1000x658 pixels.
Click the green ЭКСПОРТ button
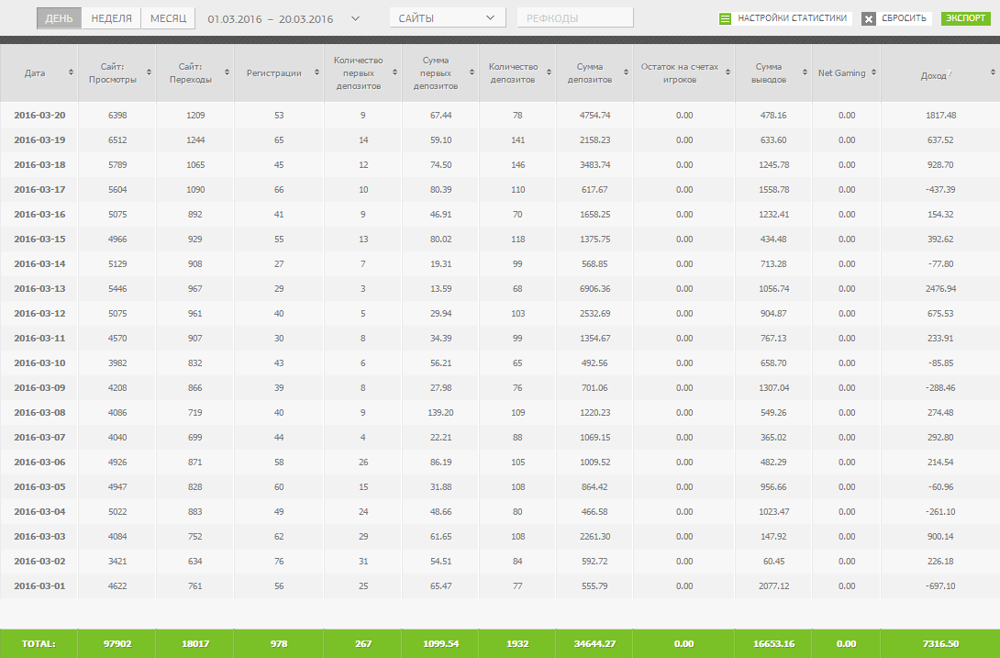coord(965,17)
